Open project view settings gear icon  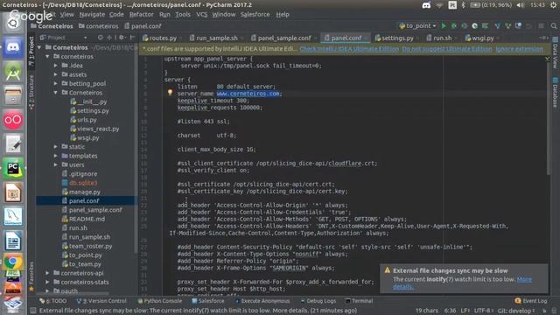(x=122, y=38)
